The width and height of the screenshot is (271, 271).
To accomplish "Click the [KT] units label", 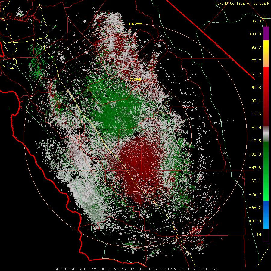I will pyautogui.click(x=257, y=21).
